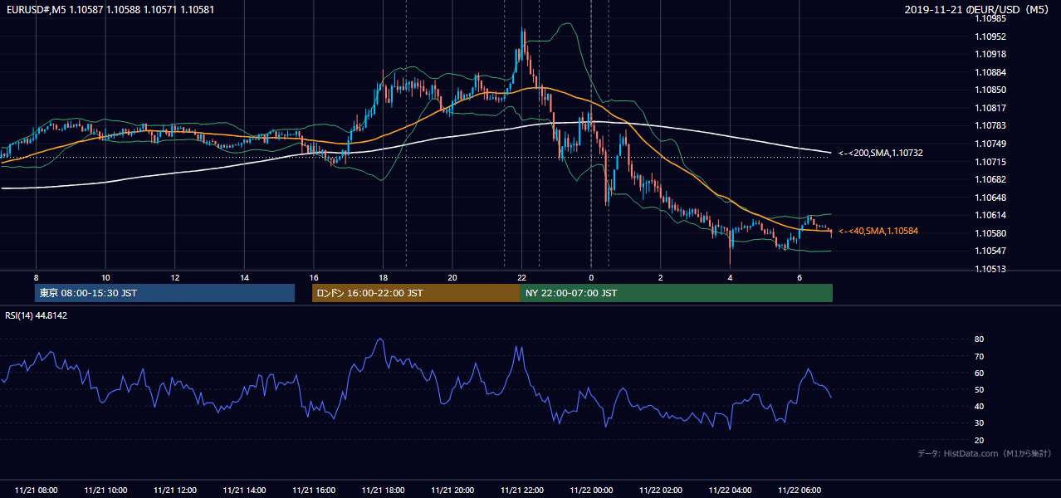This screenshot has width=1061, height=498.
Task: Click price level 1.10580 on the price axis
Action: (x=990, y=233)
